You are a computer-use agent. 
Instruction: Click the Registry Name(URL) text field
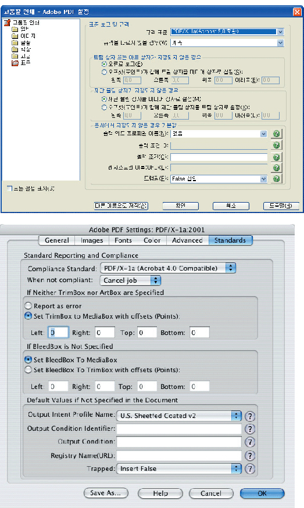point(179,456)
